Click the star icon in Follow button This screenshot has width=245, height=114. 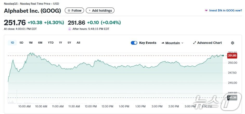[x=69, y=11]
